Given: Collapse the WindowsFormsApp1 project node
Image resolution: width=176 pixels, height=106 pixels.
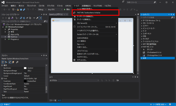Looking at the screenshot, I should coord(3,27).
